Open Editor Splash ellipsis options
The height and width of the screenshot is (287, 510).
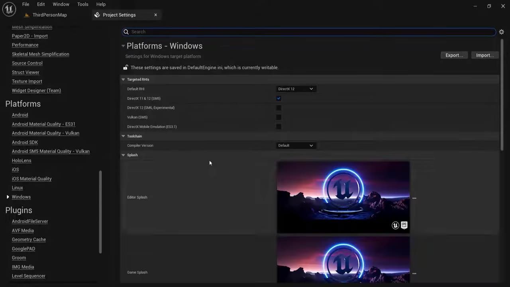point(414,198)
